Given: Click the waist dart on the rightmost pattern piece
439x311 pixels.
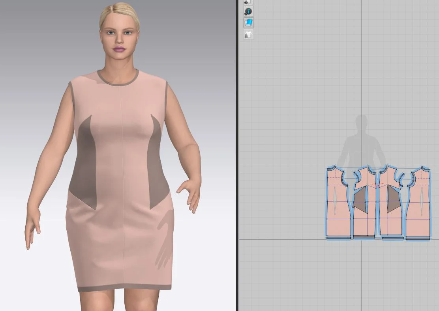Looking at the screenshot, I should 422,201.
